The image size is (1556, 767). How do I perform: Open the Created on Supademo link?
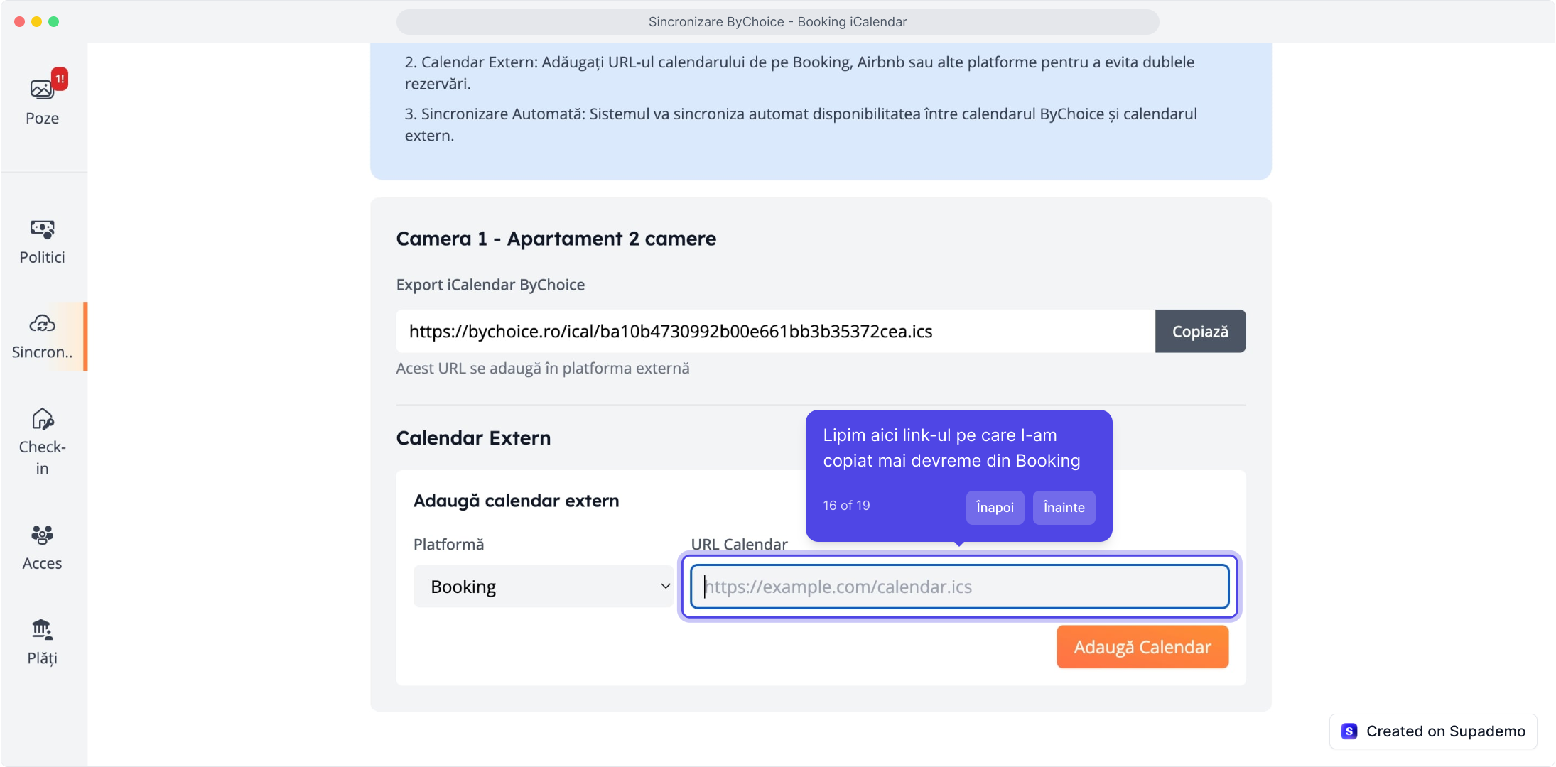(x=1445, y=731)
